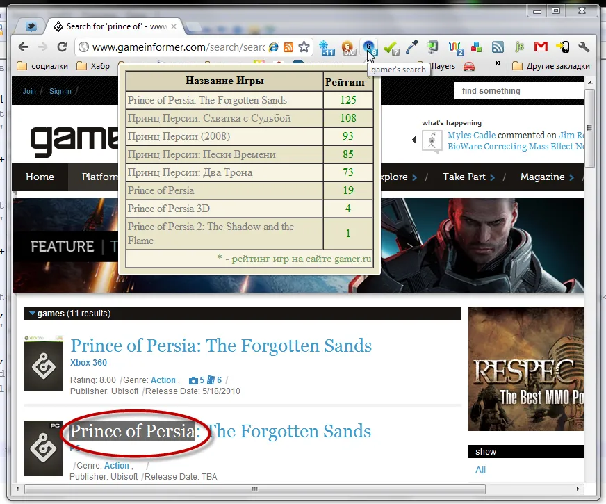Image resolution: width=606 pixels, height=504 pixels.
Task: Click Prince of Persia 3D in rating popup
Action: [x=169, y=209]
